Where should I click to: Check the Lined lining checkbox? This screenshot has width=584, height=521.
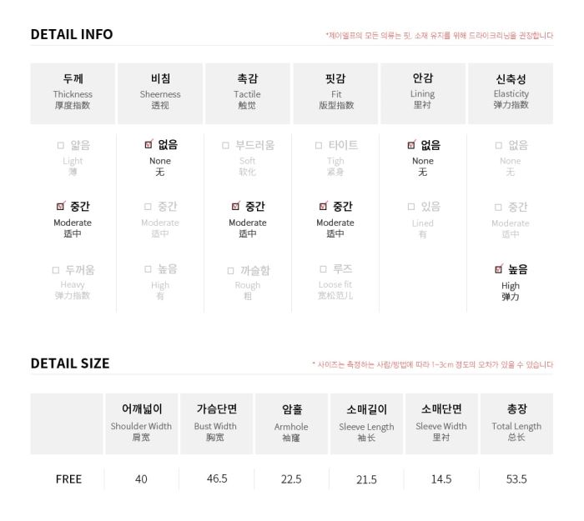pos(411,206)
